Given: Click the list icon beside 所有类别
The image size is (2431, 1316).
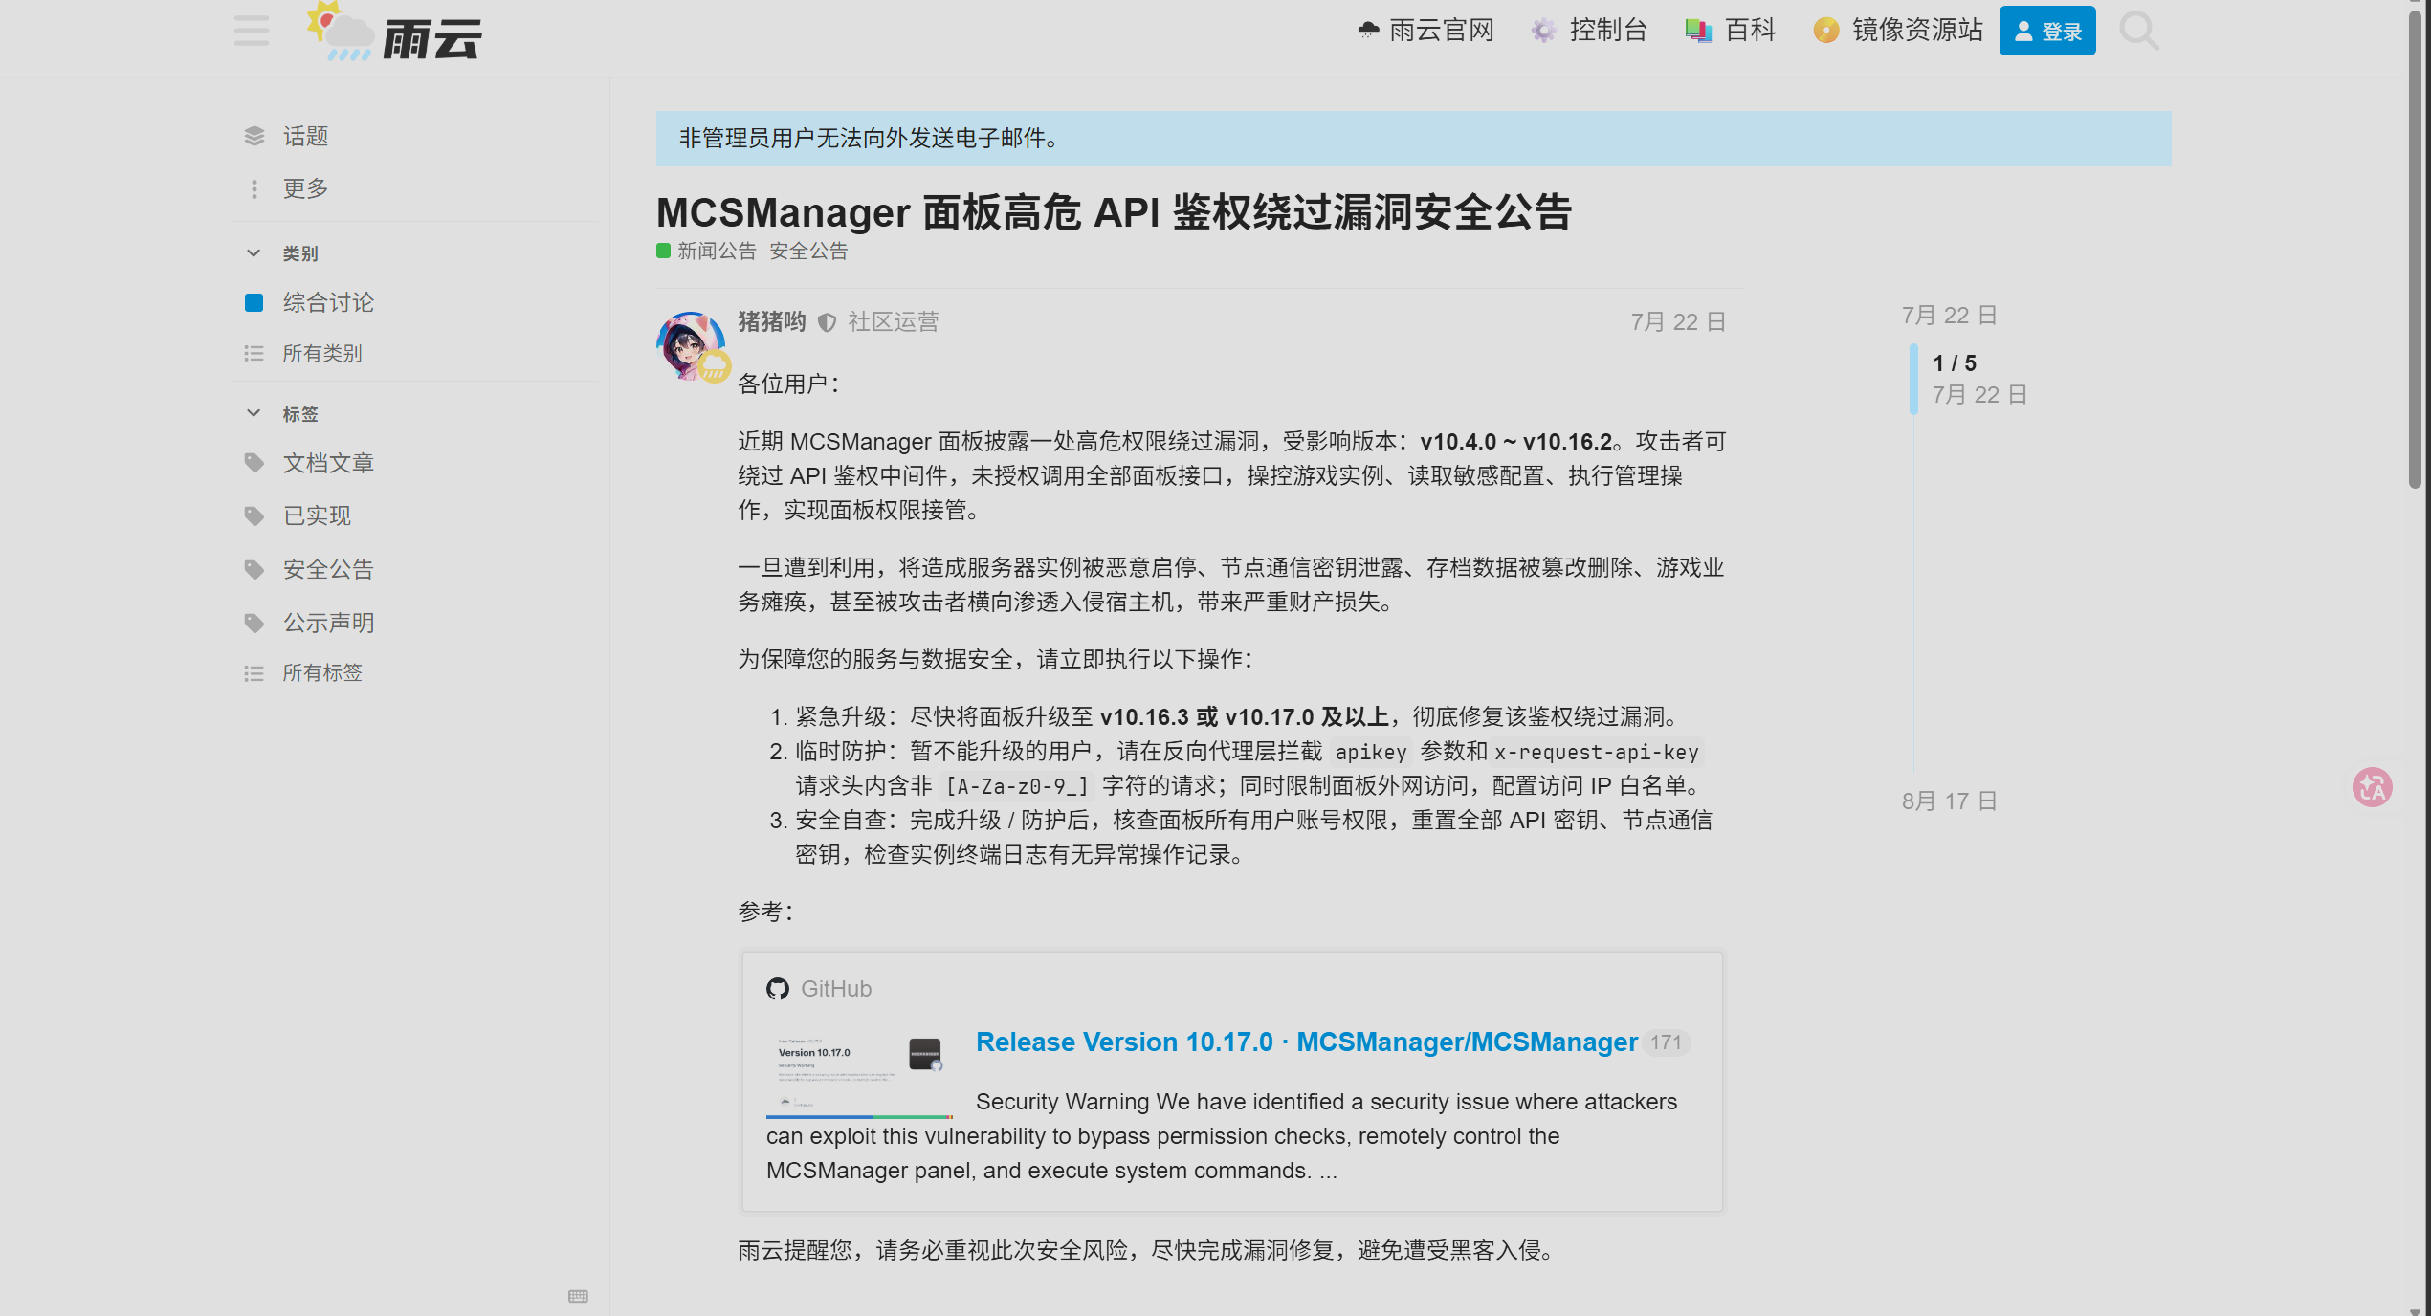Looking at the screenshot, I should [x=254, y=354].
